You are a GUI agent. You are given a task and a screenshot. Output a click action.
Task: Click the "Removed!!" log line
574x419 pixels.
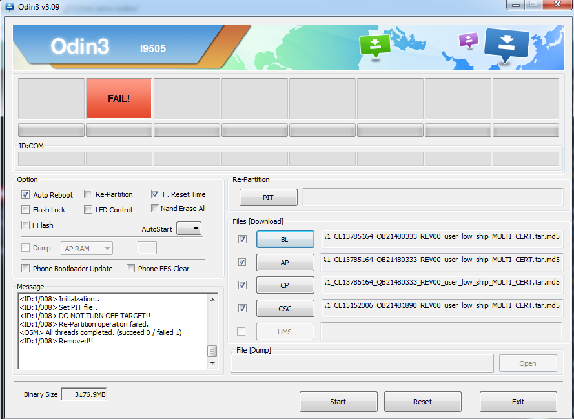[56, 341]
